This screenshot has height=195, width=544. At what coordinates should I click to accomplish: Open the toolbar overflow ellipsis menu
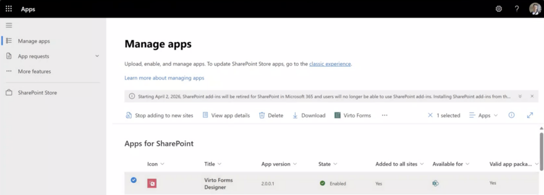(x=385, y=116)
